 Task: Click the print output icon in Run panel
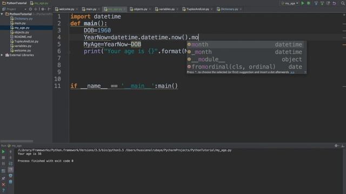[x=10, y=176]
